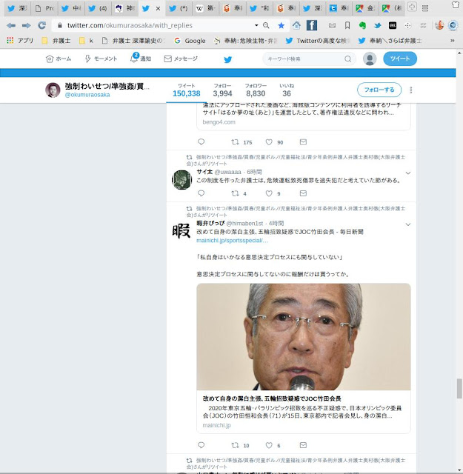Screen dimensions: 463x474
Task: Open a new tab with plus button
Action: (412, 7)
